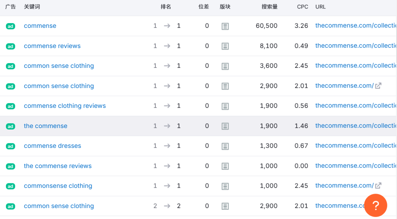
Task: Open the keyword link "commense reviews"
Action: click(x=52, y=46)
